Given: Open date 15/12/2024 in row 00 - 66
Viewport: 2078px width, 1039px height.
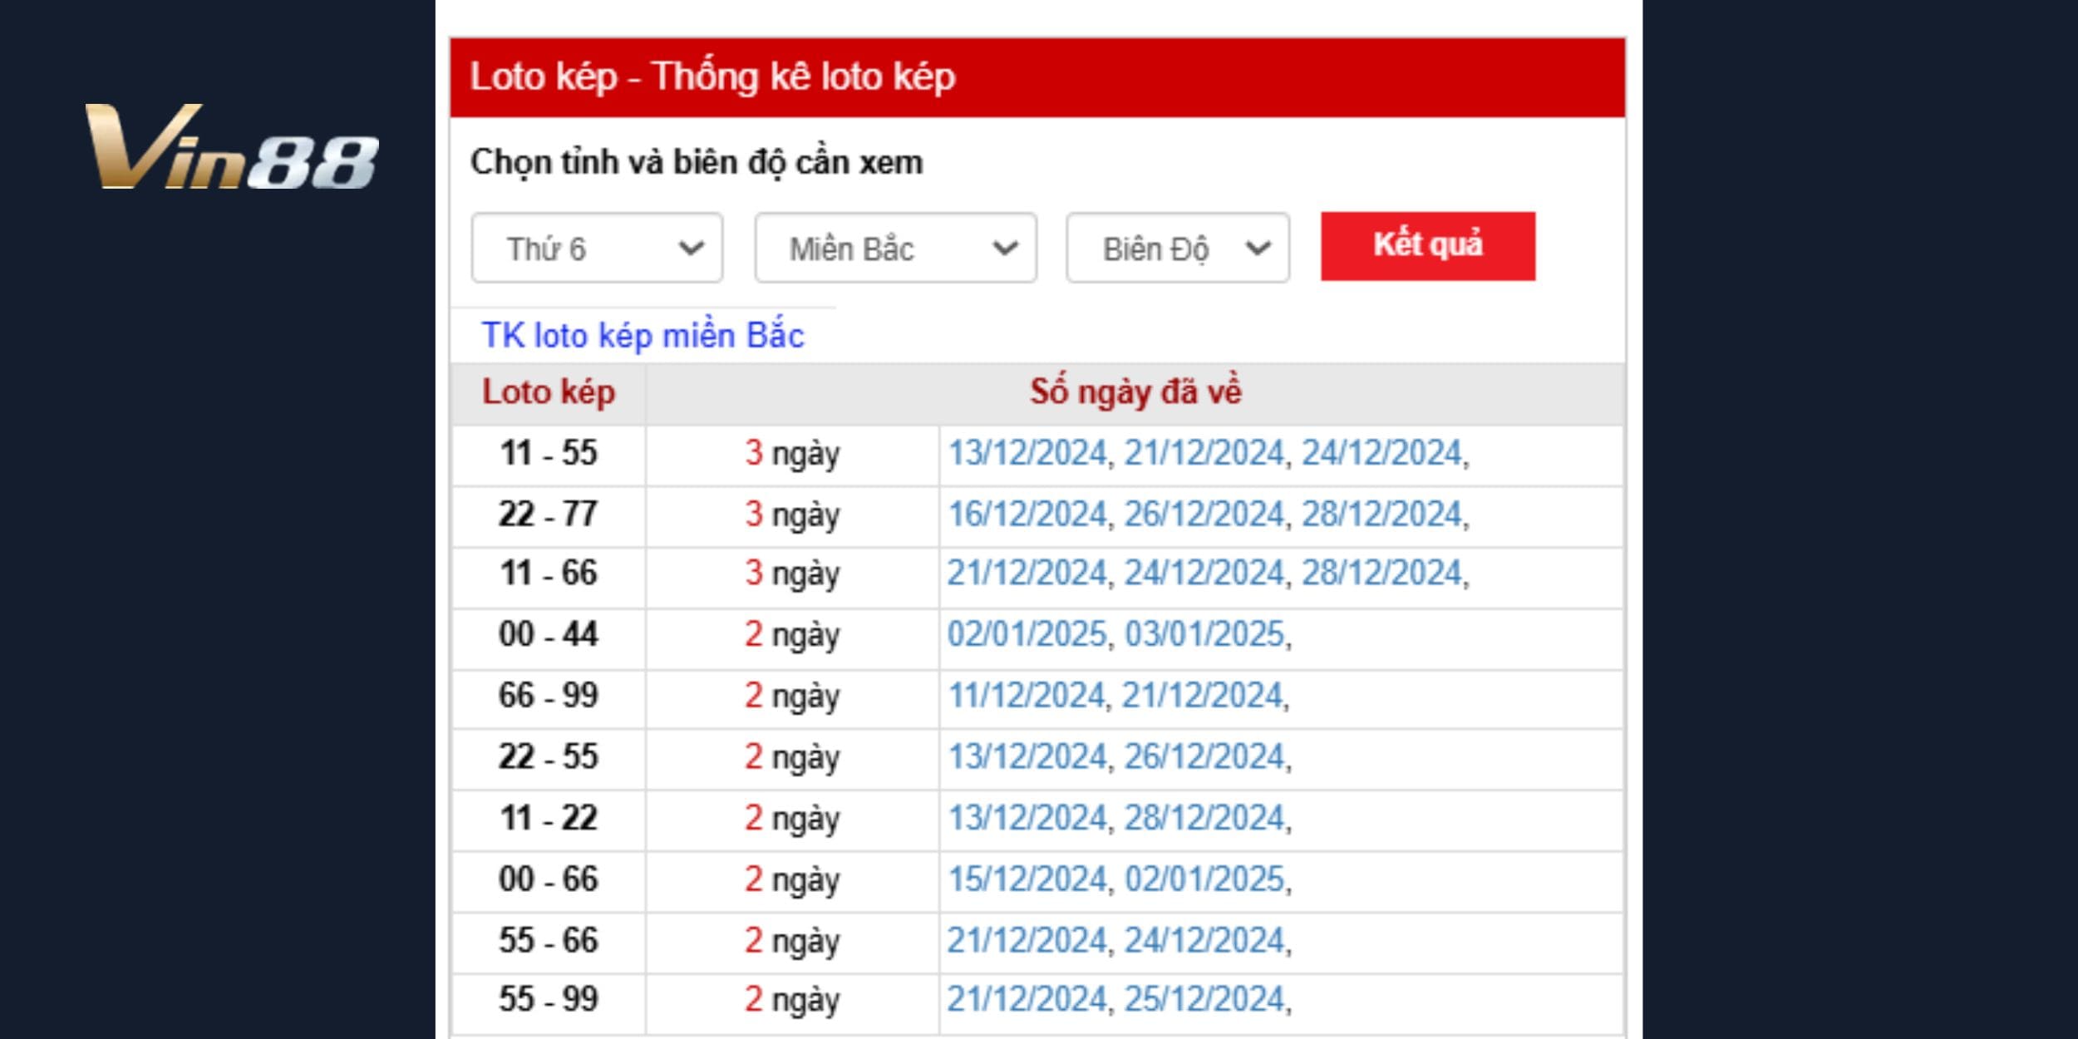Looking at the screenshot, I should point(1027,879).
